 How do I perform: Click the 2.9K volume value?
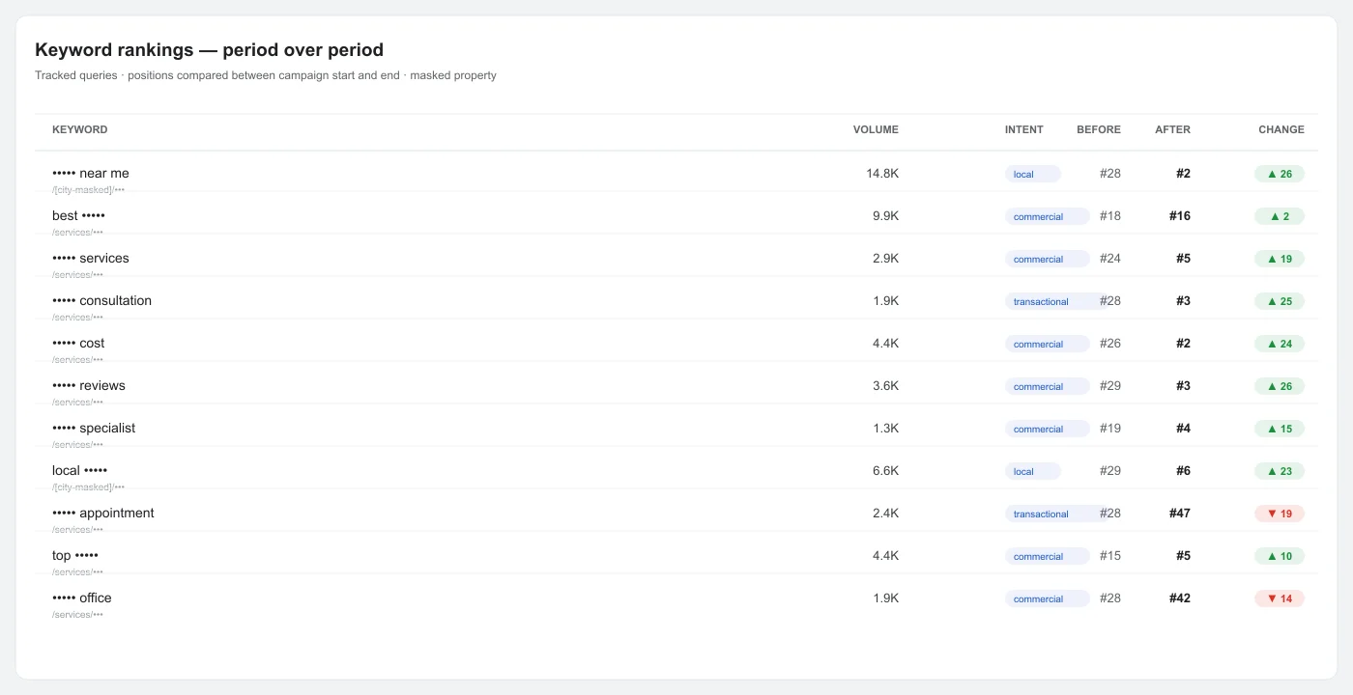point(885,259)
